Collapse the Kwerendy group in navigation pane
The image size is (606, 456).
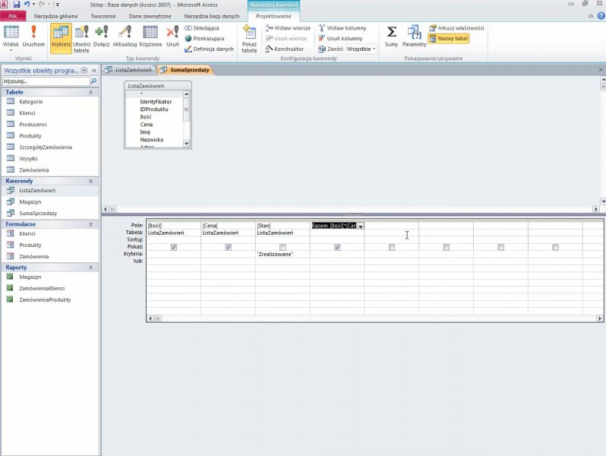(91, 182)
